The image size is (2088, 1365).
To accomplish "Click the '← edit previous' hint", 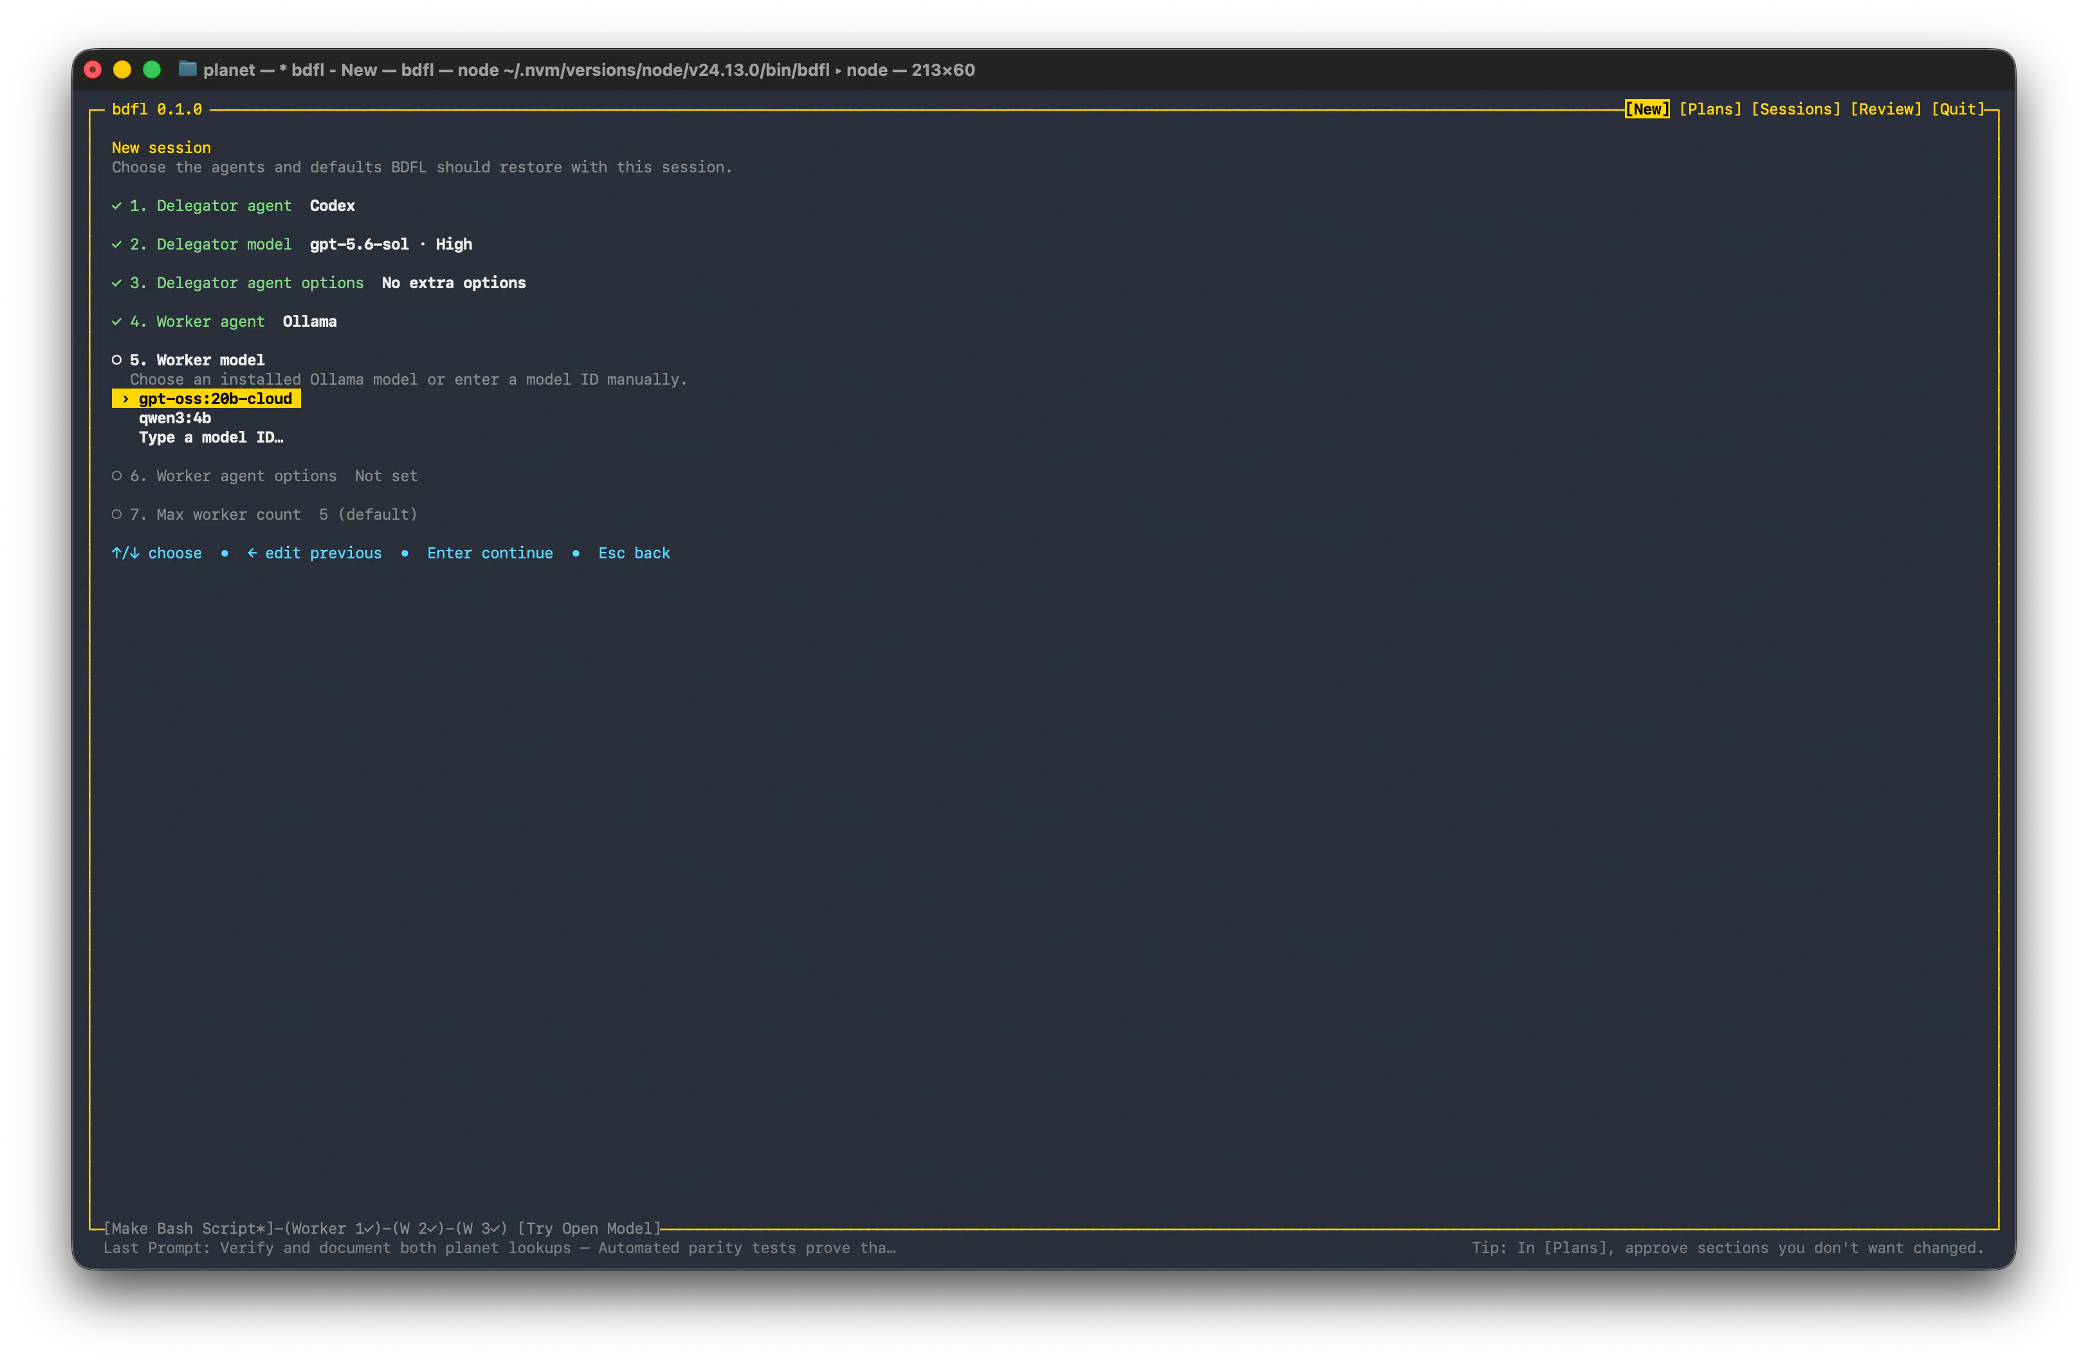I will click(x=314, y=553).
